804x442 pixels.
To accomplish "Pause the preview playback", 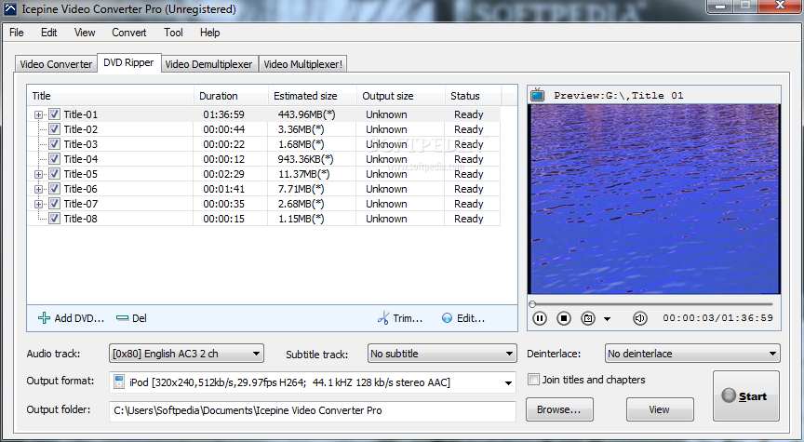I will click(x=540, y=318).
